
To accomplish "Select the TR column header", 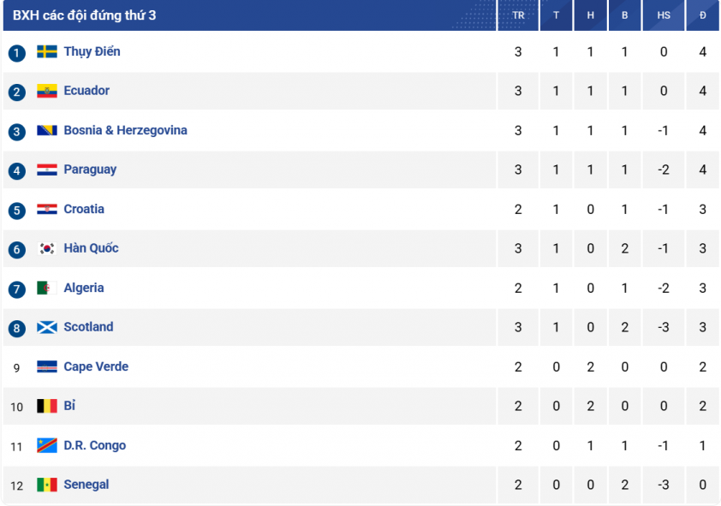I will (518, 15).
